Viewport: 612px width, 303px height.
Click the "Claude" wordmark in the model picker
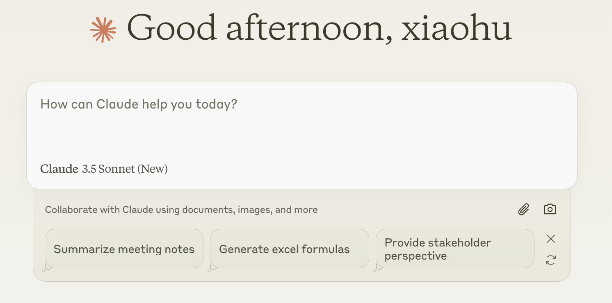pyautogui.click(x=59, y=169)
